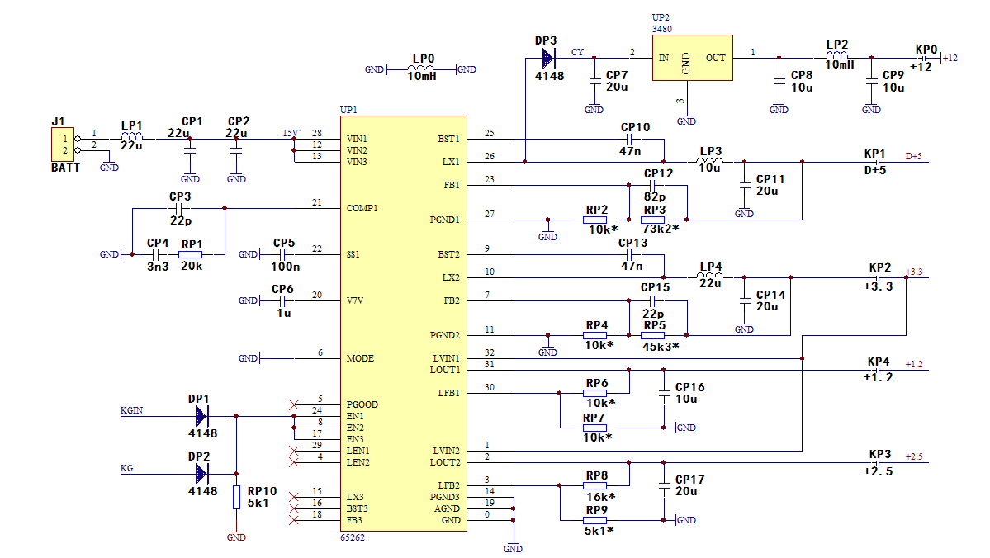The height and width of the screenshot is (558, 990).
Task: Select the KP1 D+5 test point
Action: (x=876, y=163)
